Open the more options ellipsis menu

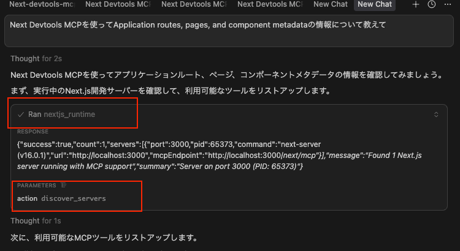pyautogui.click(x=448, y=4)
